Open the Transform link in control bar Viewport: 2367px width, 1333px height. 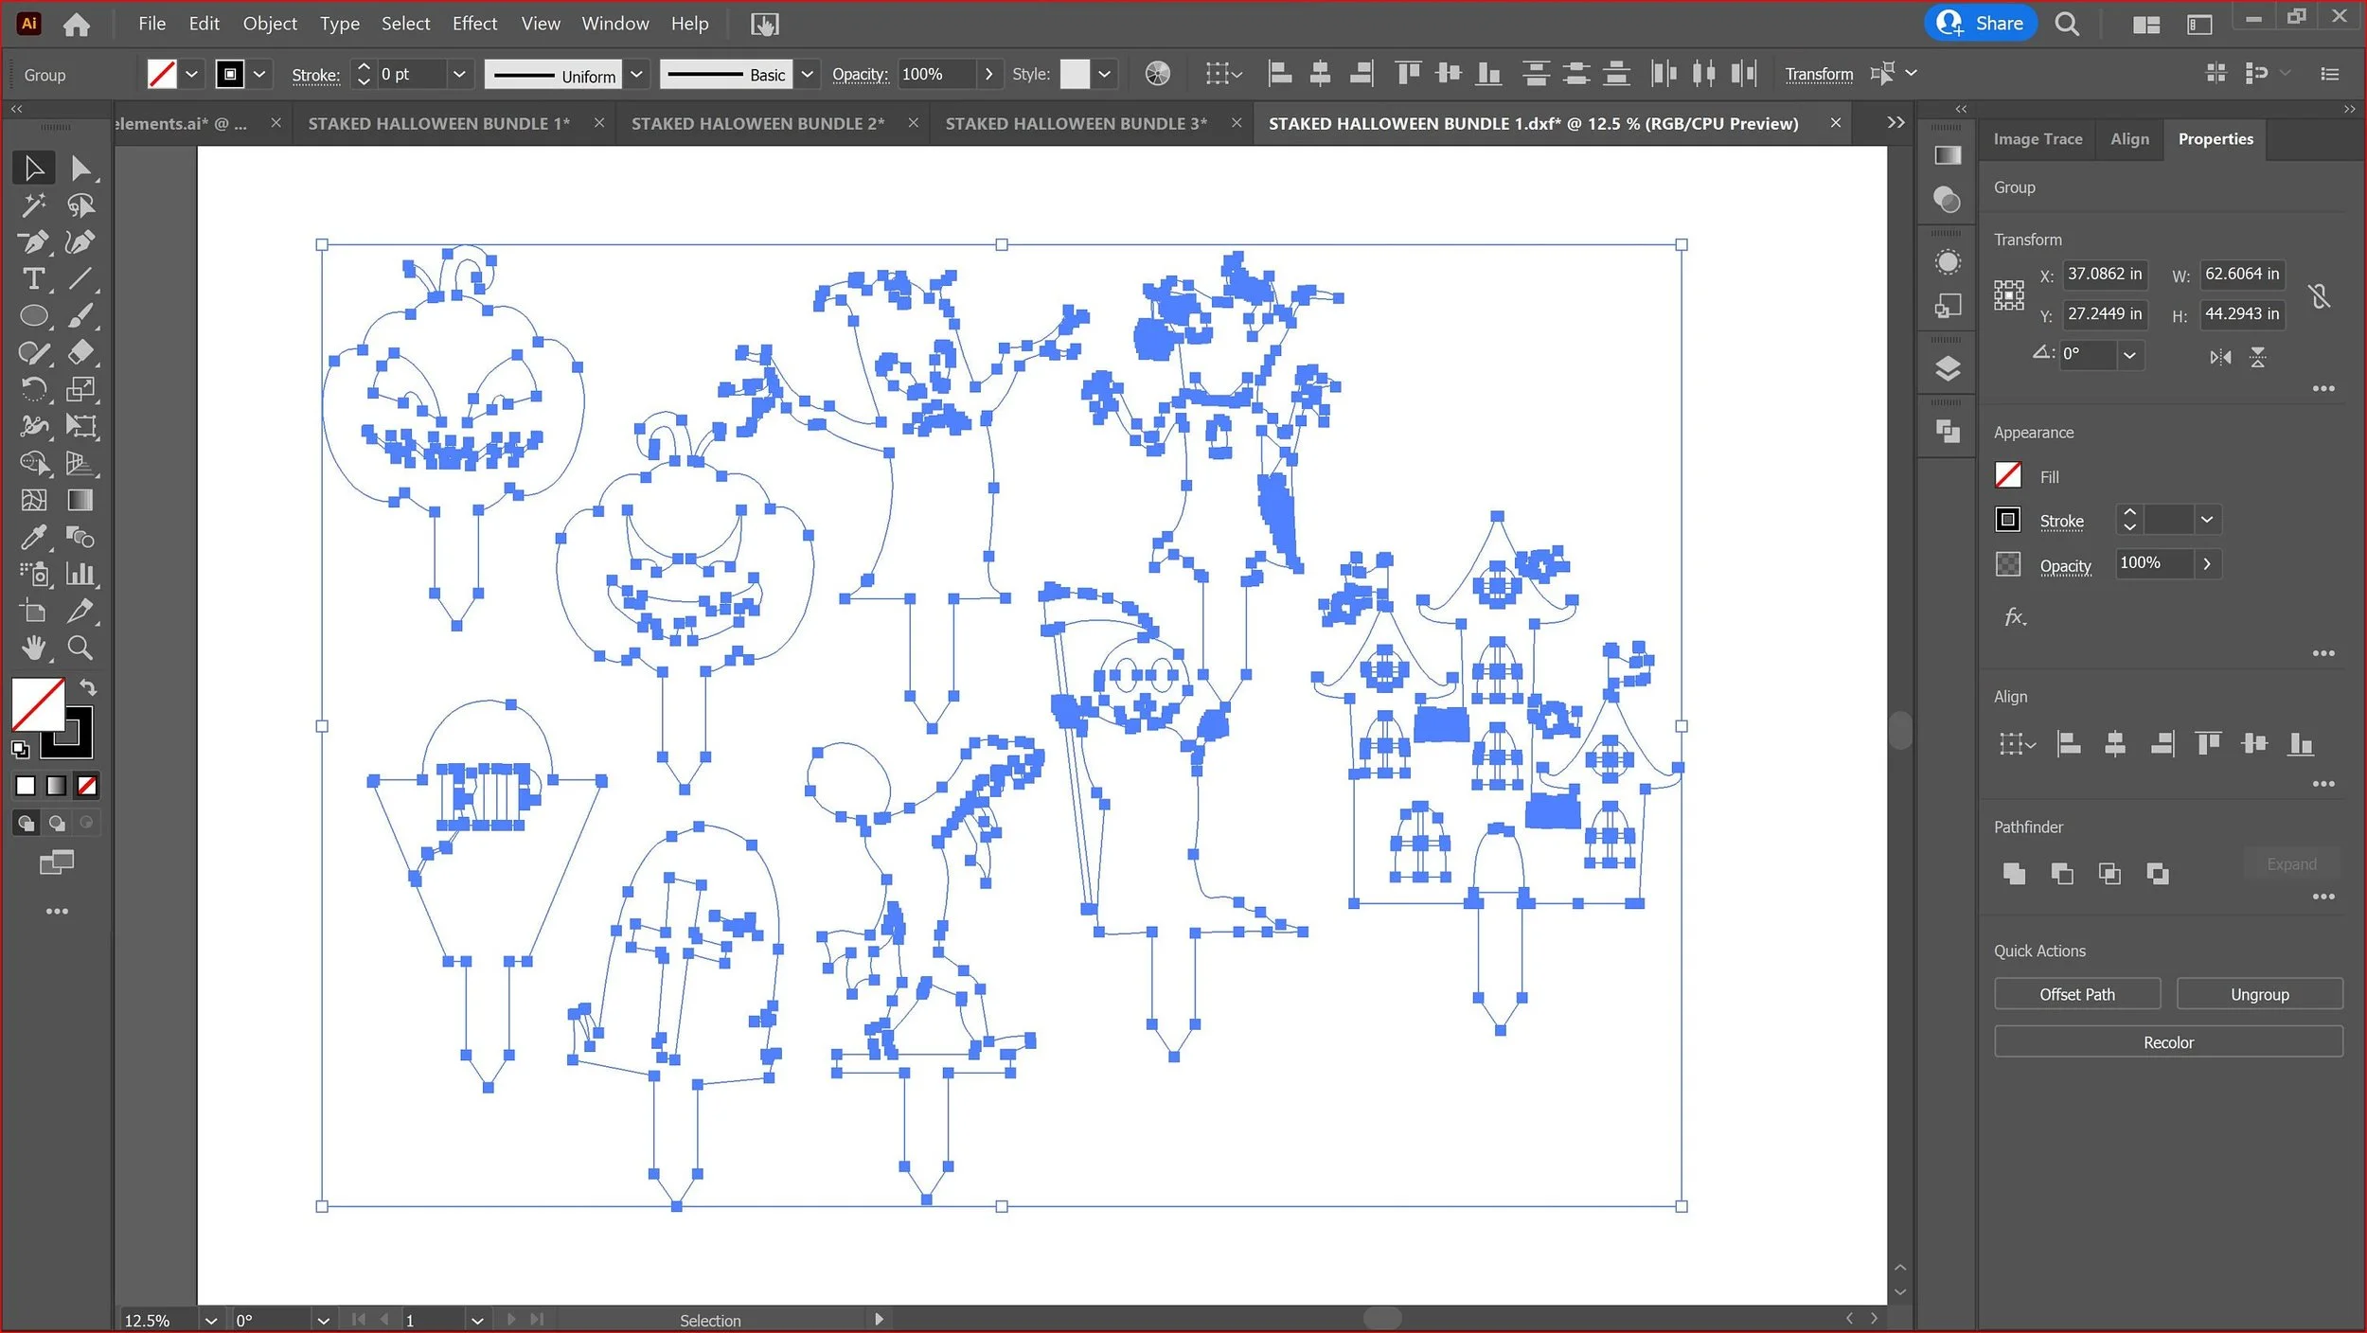pyautogui.click(x=1819, y=74)
